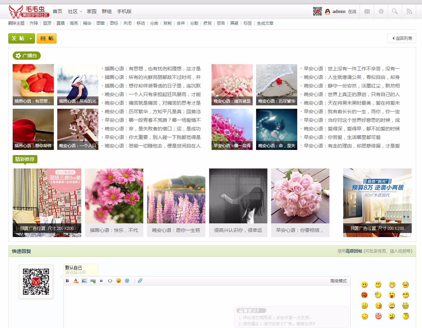Image resolution: width=422 pixels, height=328 pixels.
Task: Click the yellow 回帖 button
Action: 47,38
